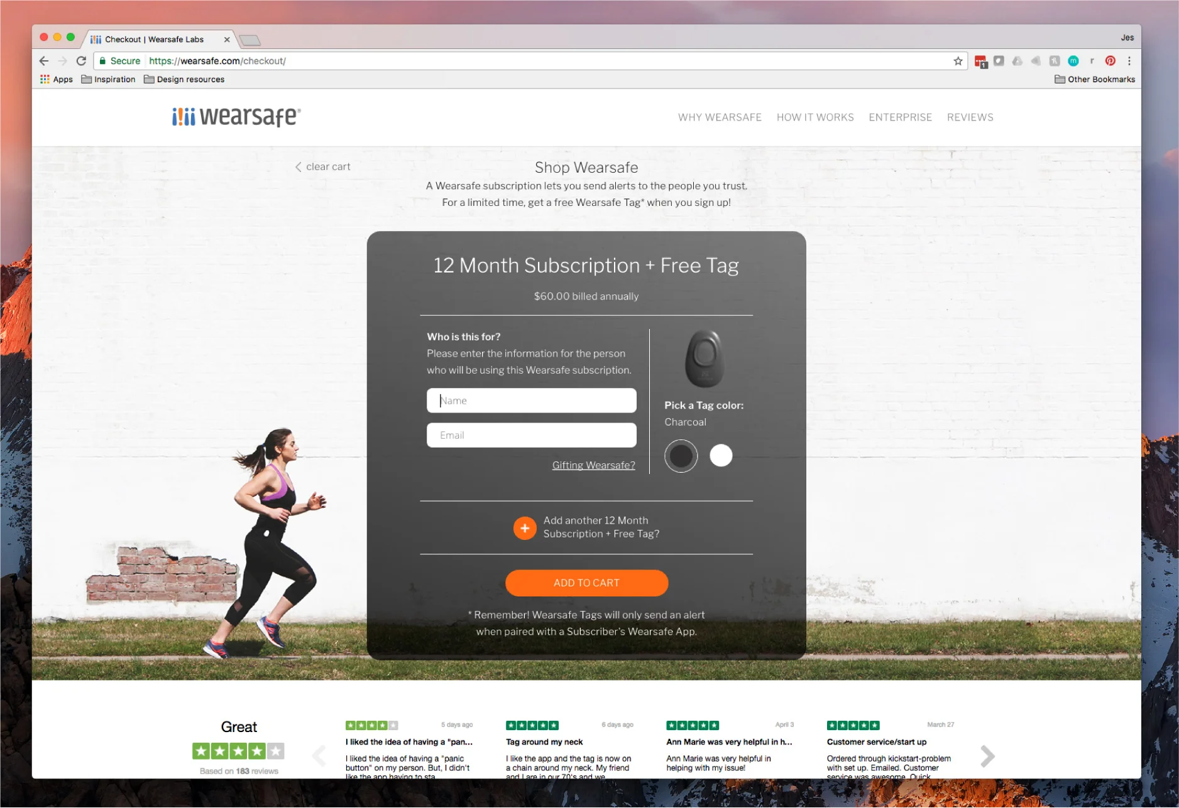
Task: Click the page reload icon
Action: [82, 61]
